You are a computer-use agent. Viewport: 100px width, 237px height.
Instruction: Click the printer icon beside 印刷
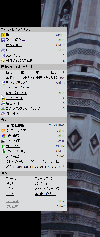click(3, 50)
